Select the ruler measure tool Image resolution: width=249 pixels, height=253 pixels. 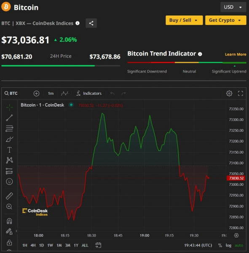point(9,196)
